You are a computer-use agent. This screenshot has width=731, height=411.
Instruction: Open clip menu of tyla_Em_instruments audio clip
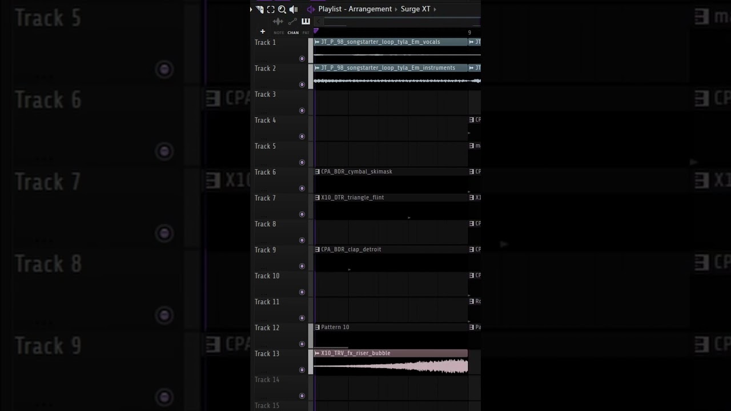318,68
